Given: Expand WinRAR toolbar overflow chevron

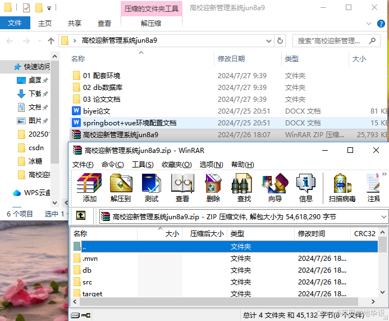Looking at the screenshot, I should click(x=385, y=174).
